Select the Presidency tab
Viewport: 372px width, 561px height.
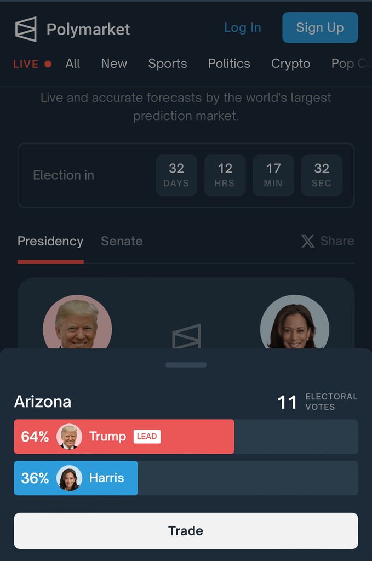pos(50,241)
